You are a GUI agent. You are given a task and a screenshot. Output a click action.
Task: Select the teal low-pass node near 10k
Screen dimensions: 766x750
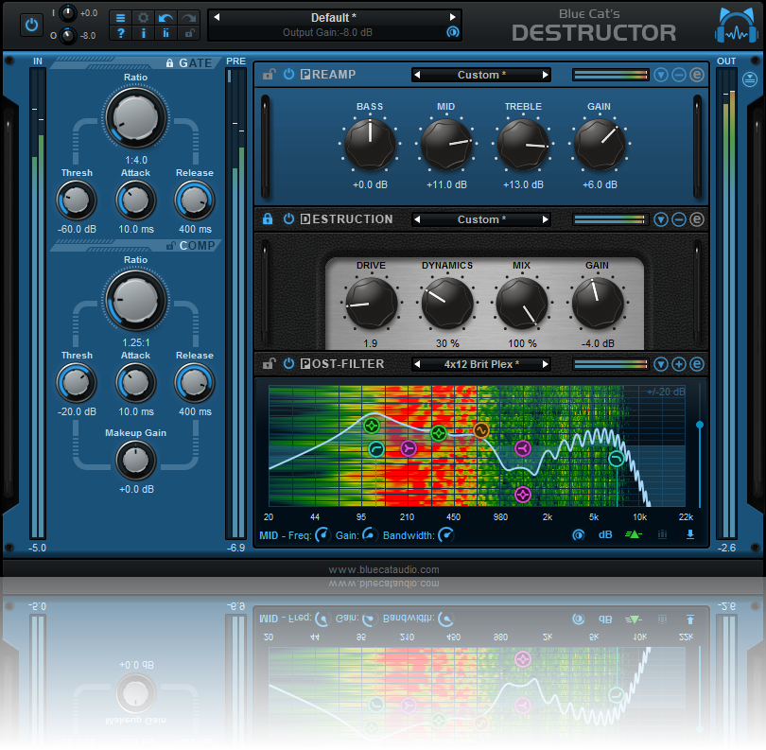[x=617, y=459]
